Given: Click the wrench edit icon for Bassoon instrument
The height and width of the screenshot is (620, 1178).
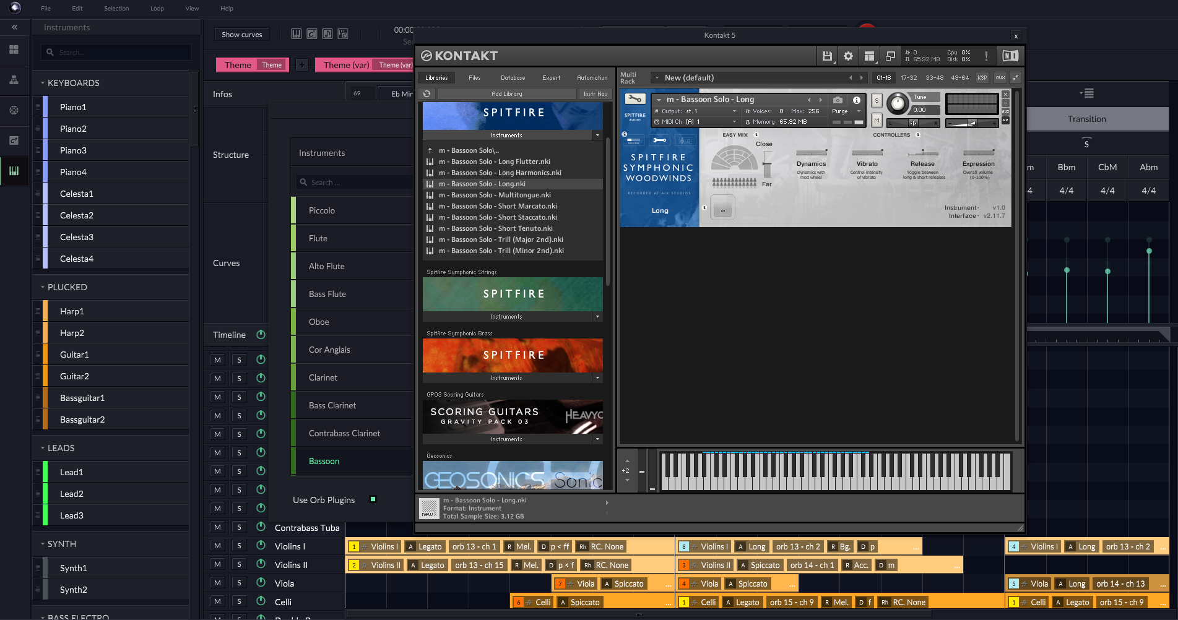Looking at the screenshot, I should (x=634, y=99).
